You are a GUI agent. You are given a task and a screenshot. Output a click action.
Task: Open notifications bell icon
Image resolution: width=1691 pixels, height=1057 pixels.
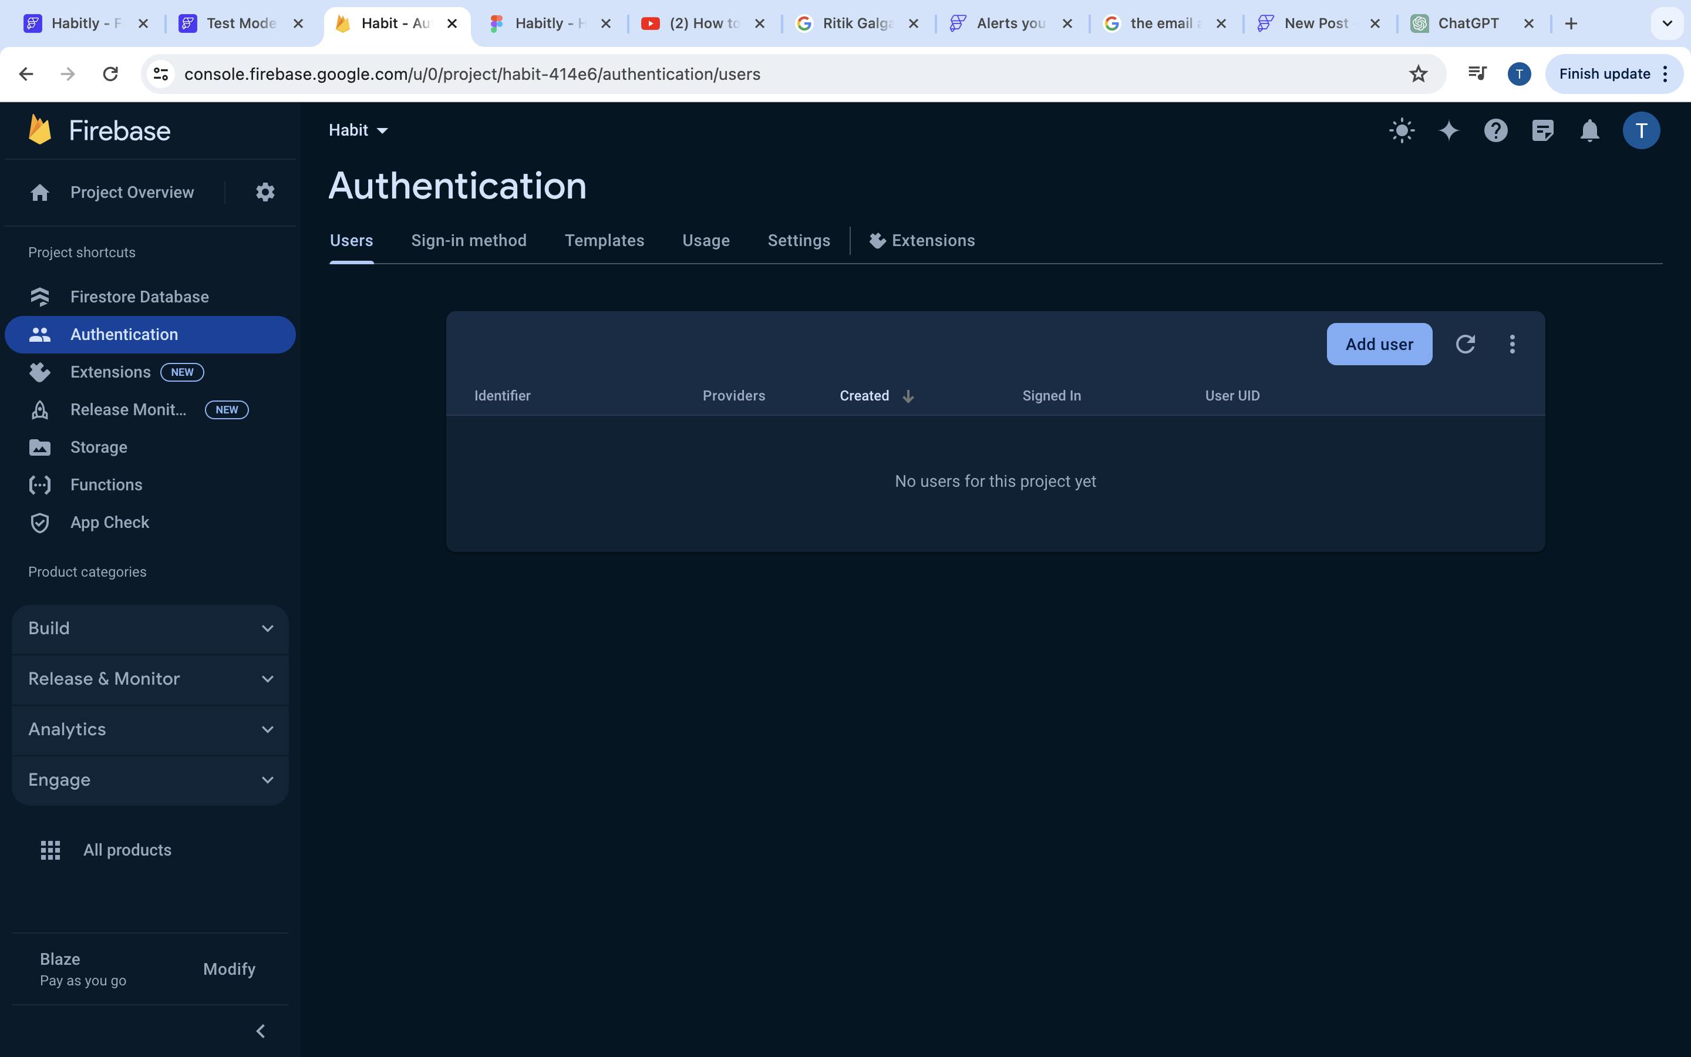[x=1589, y=131]
